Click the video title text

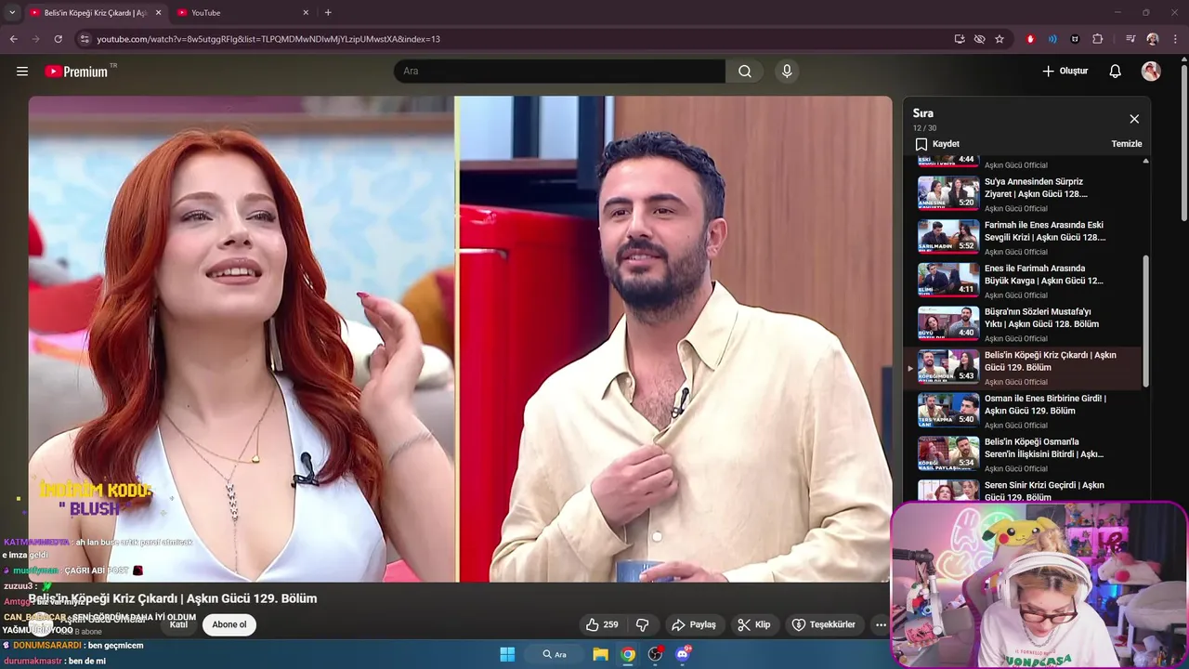tap(173, 598)
